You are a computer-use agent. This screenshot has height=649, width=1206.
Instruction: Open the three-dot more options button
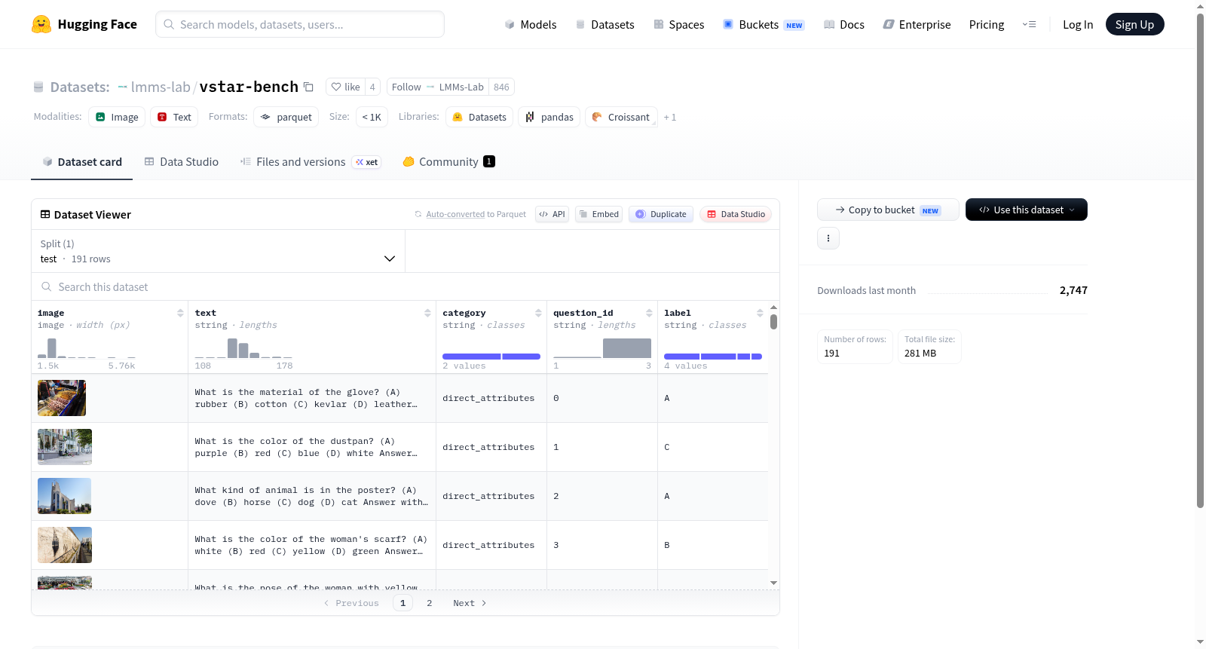coord(828,238)
